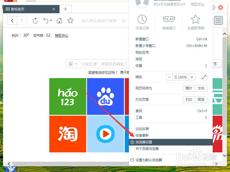
Task: Click the 预览 print preview button
Action: (x=201, y=99)
